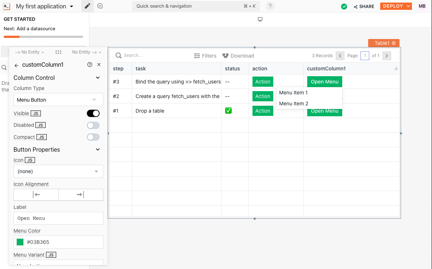Screen dimensions: 432x269
Task: Click the Open Menu button in row #1
Action: (325, 111)
